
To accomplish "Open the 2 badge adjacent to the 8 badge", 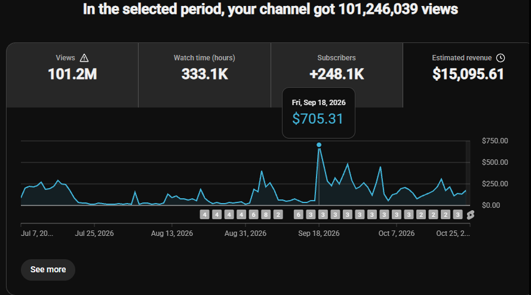I will (x=278, y=214).
